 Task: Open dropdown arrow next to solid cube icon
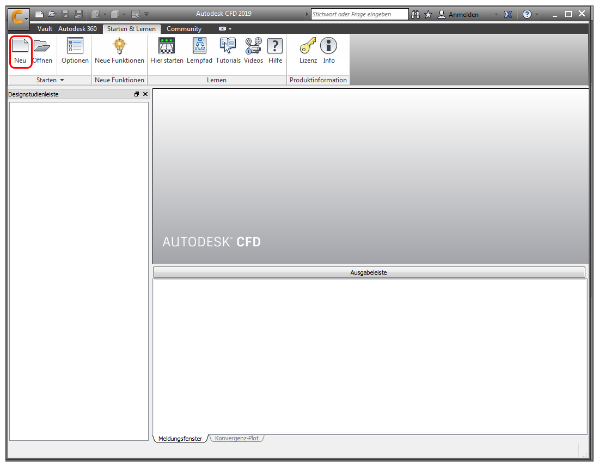[x=124, y=15]
